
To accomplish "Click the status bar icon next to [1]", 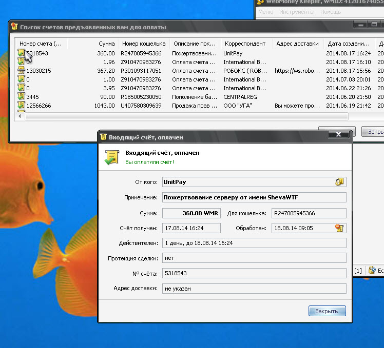I will click(x=372, y=270).
